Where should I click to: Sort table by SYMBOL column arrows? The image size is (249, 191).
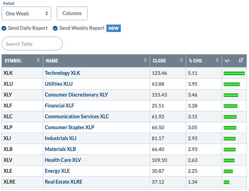pyautogui.click(x=38, y=60)
